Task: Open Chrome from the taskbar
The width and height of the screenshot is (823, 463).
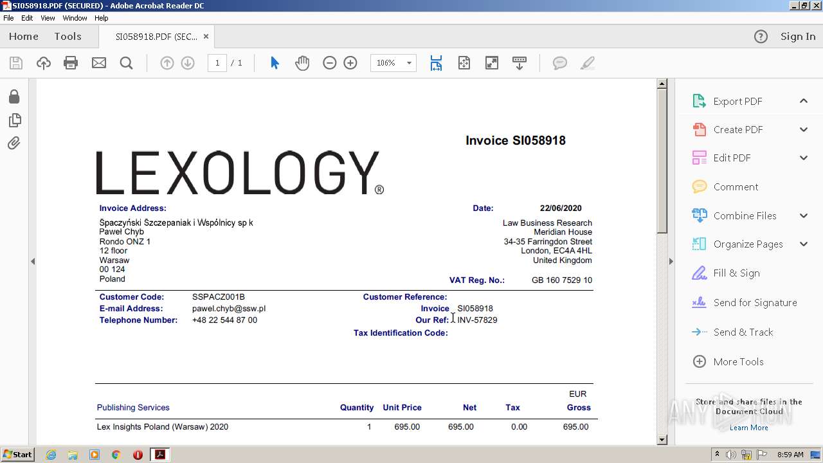Action: click(x=116, y=455)
